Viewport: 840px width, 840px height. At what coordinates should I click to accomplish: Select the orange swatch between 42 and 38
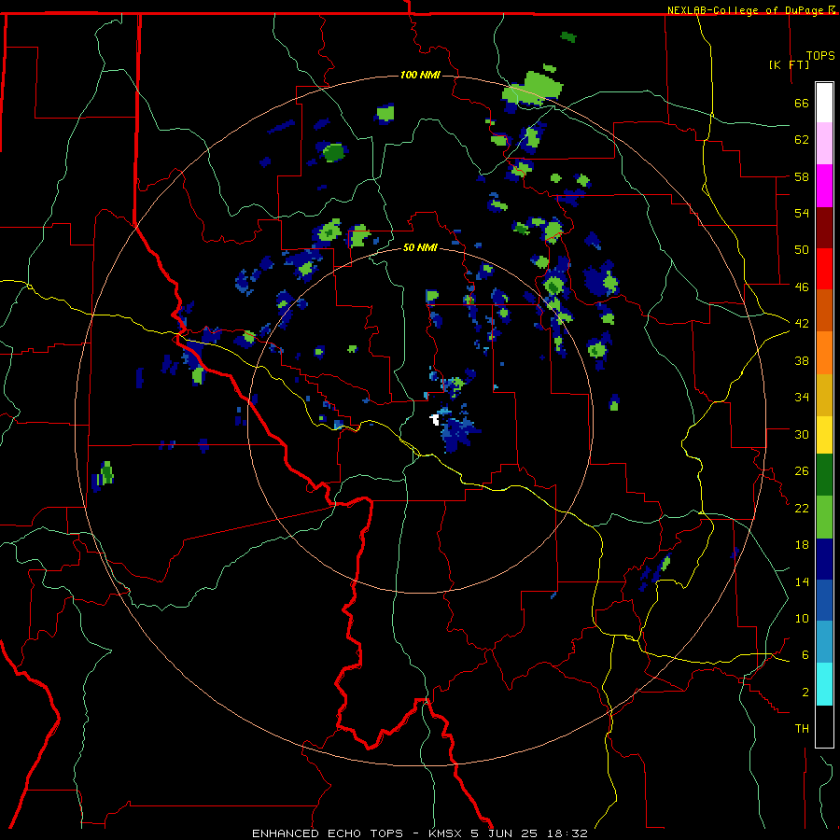coord(824,353)
